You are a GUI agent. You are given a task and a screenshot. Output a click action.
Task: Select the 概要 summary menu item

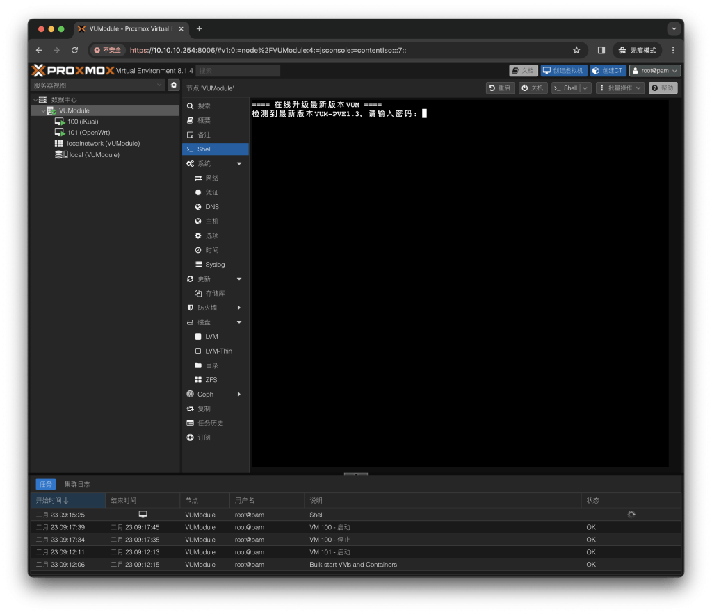pyautogui.click(x=204, y=120)
